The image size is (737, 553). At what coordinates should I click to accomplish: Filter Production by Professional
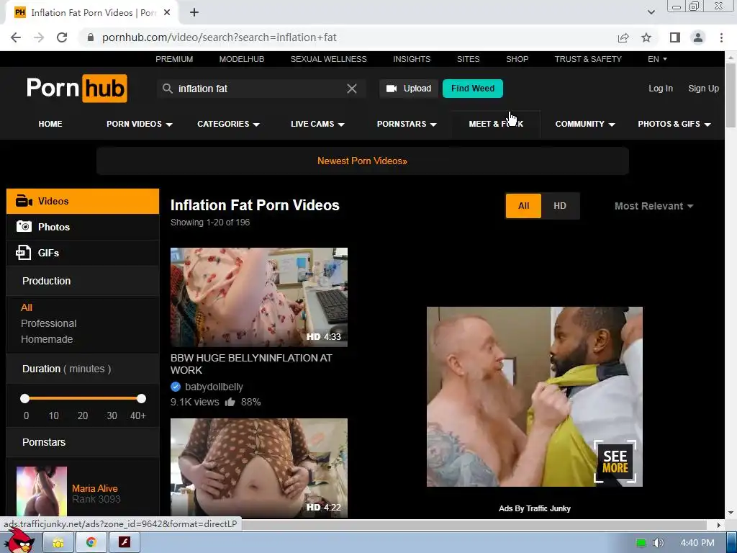point(48,323)
